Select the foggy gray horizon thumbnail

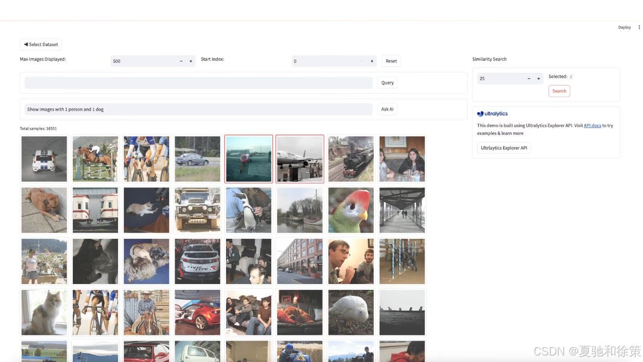[x=402, y=312]
